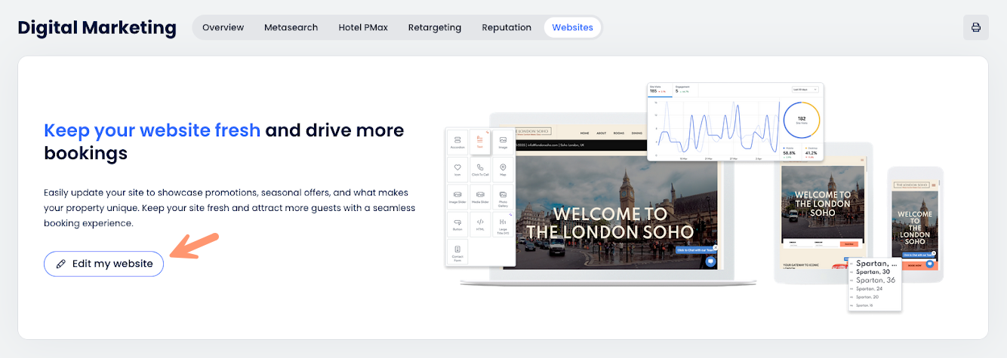Open the Reputation tab
This screenshot has height=358, width=1007.
tap(507, 28)
